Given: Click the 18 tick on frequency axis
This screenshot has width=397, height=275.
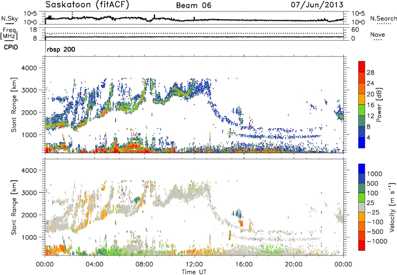Looking at the screenshot, I should point(33,30).
